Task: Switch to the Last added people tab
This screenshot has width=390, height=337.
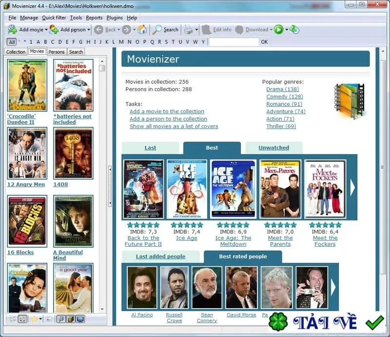Action: tap(161, 257)
